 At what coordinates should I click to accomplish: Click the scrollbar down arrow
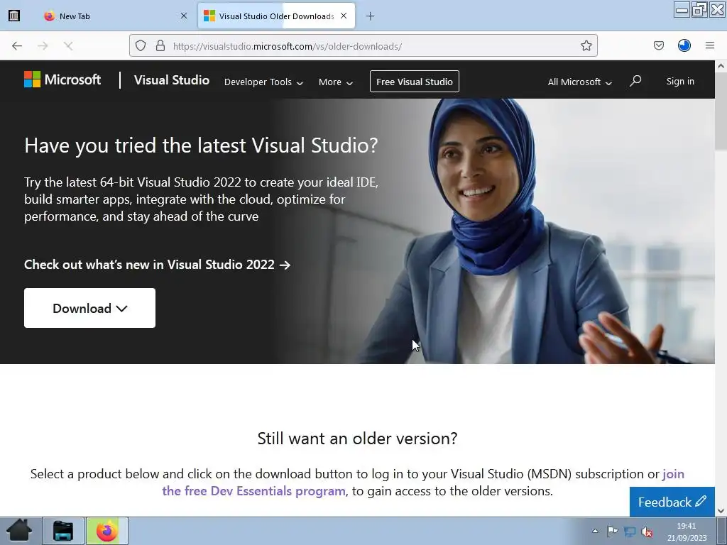pos(721,511)
